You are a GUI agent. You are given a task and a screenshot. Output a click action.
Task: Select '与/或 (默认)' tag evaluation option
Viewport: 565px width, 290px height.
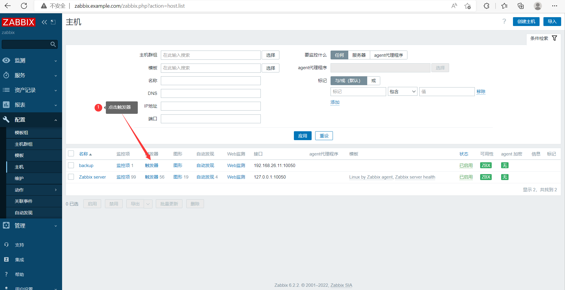click(349, 81)
